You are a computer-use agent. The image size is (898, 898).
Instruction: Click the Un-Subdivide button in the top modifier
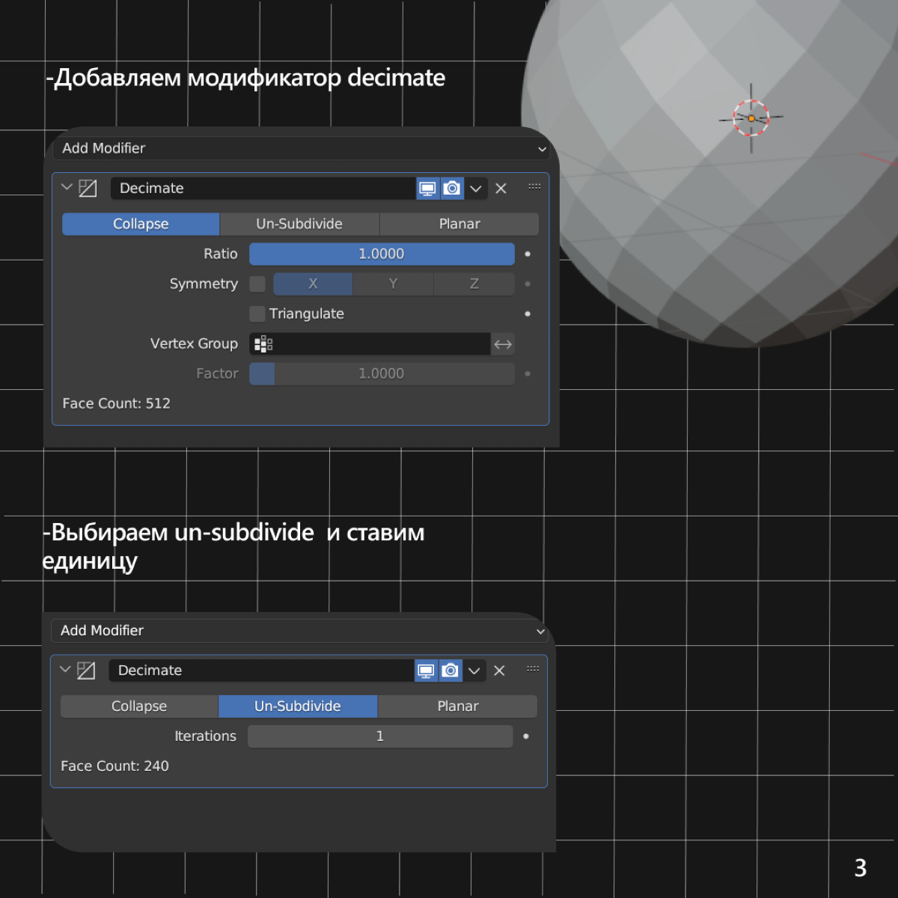click(x=299, y=224)
